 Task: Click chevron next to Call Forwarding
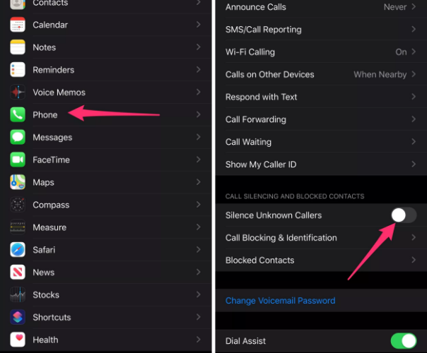tap(414, 119)
